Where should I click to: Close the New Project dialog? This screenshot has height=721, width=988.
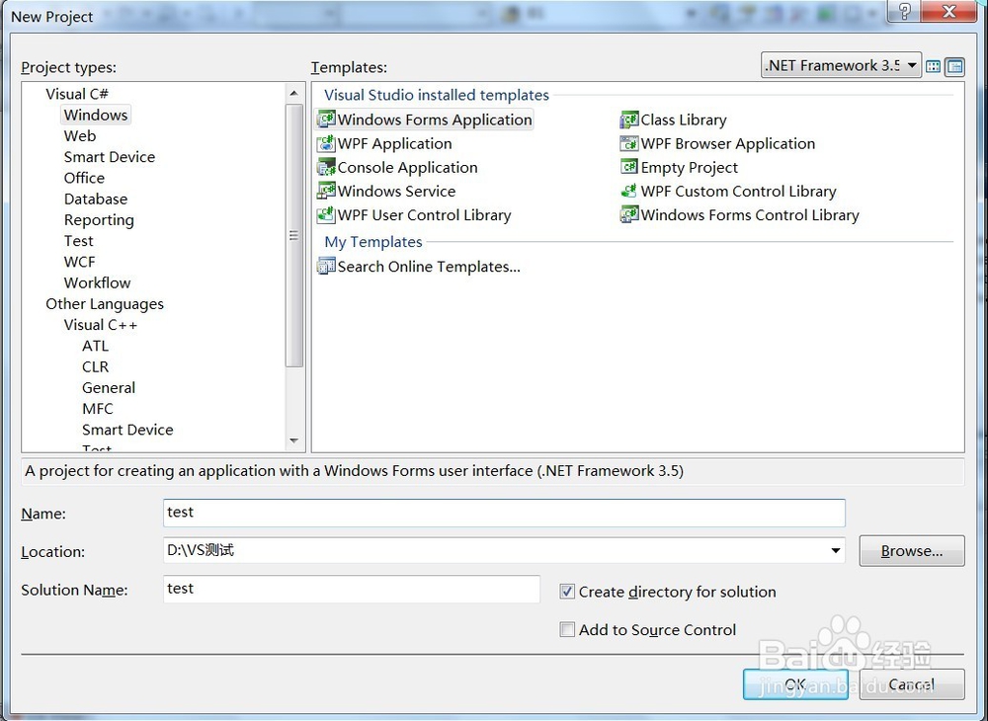[x=949, y=12]
